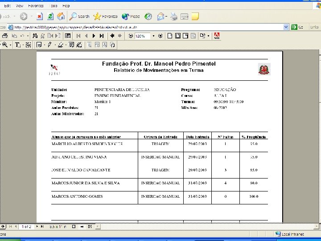Click 'MARCOS ANTONIO GOMES' in the table
Image resolution: width=321 pixels, height=241 pixels.
(77, 196)
